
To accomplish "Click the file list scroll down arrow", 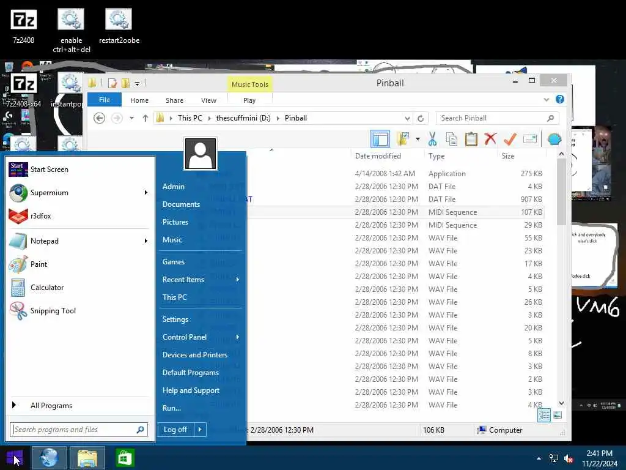I will (561, 403).
